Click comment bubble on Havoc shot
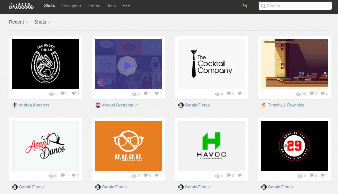The width and height of the screenshot is (338, 194). coord(229,175)
